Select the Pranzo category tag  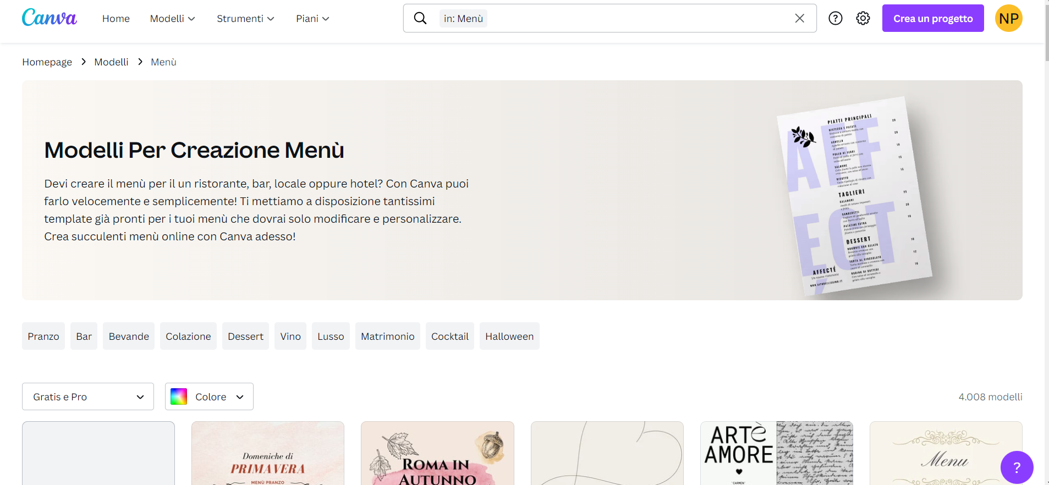point(43,336)
